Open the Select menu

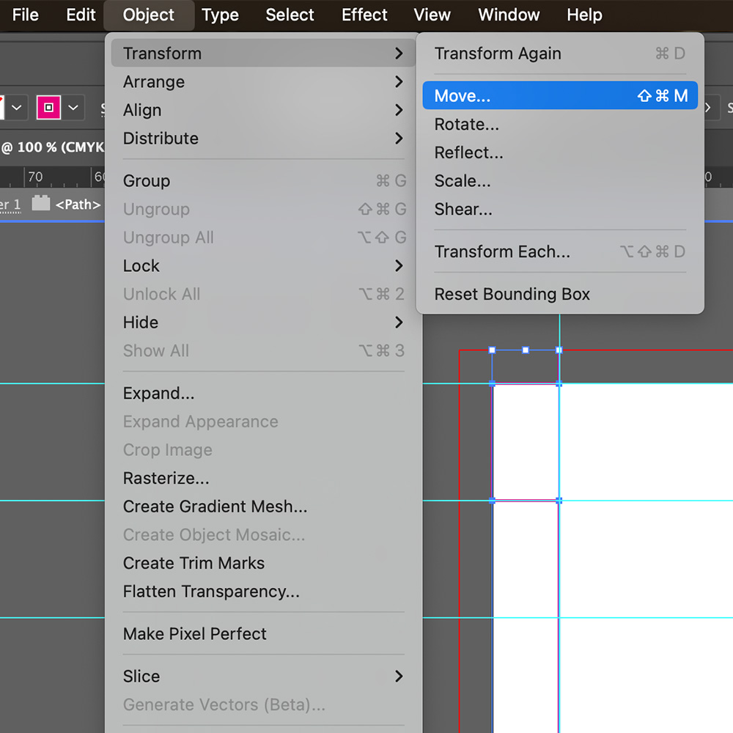[290, 15]
